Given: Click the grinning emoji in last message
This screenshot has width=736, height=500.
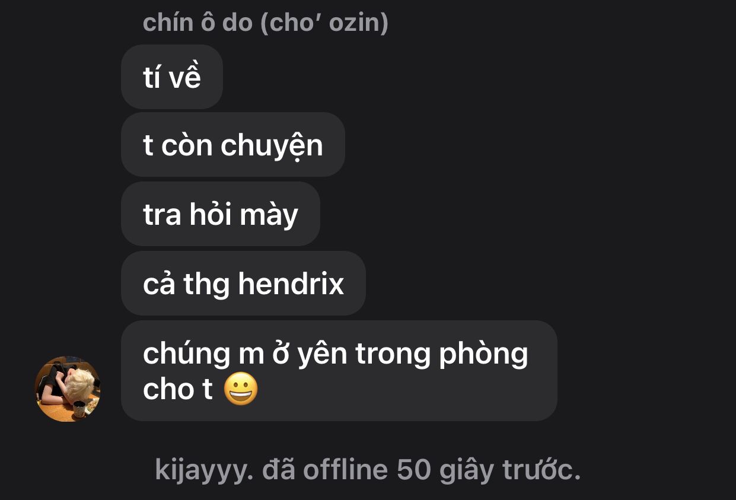Looking at the screenshot, I should [x=241, y=390].
